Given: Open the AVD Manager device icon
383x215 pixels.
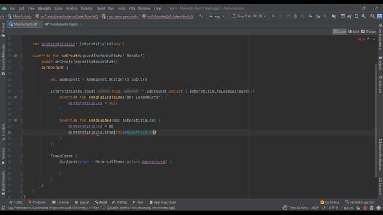Looking at the screenshot, I should (357, 16).
